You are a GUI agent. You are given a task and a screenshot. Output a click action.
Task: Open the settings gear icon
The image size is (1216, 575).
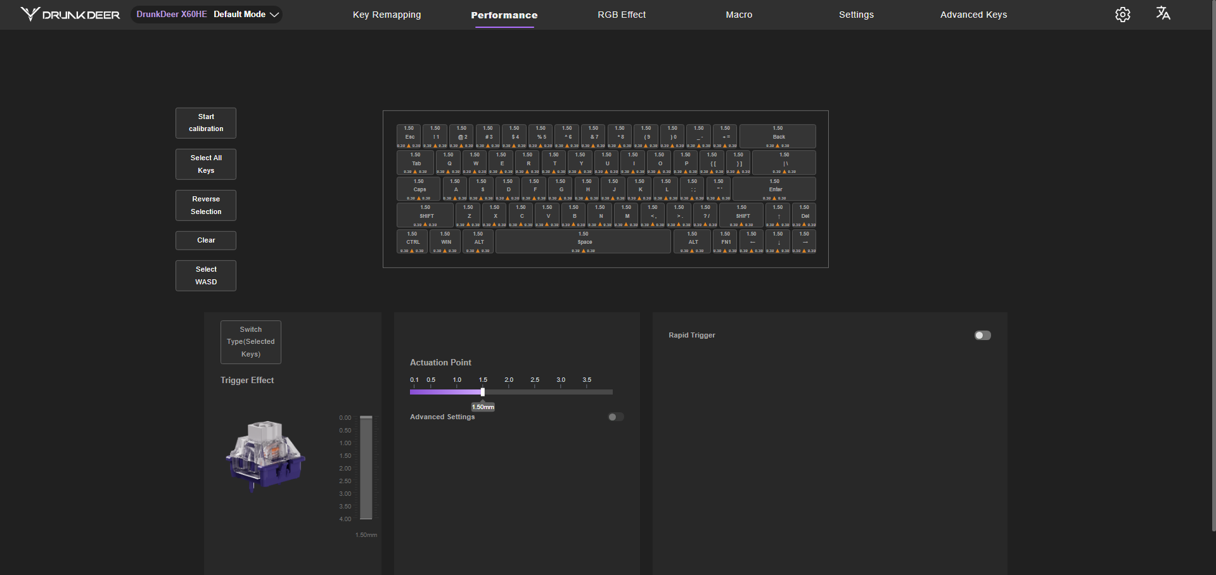pos(1122,15)
